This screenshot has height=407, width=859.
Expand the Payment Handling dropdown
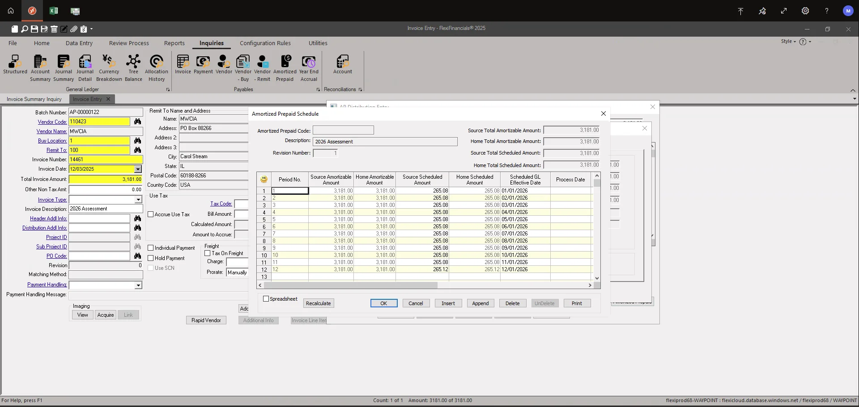[x=138, y=285]
